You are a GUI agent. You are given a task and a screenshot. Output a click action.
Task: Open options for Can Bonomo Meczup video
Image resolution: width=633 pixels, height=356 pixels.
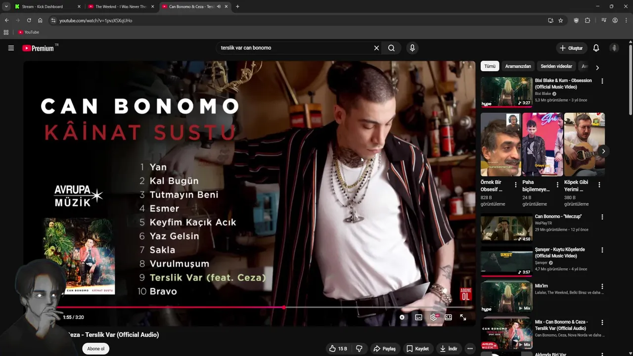602,217
